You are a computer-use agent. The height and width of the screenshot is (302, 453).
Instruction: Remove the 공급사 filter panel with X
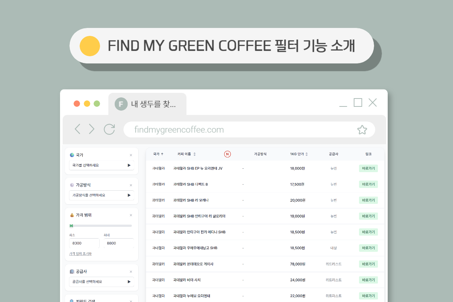click(131, 272)
